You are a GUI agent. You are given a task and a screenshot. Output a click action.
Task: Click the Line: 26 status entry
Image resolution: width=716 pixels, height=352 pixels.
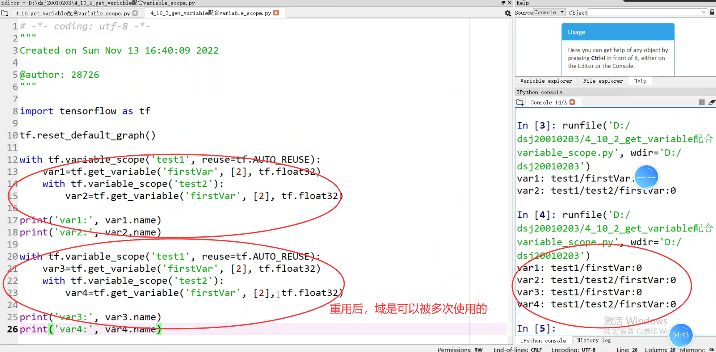627,350
